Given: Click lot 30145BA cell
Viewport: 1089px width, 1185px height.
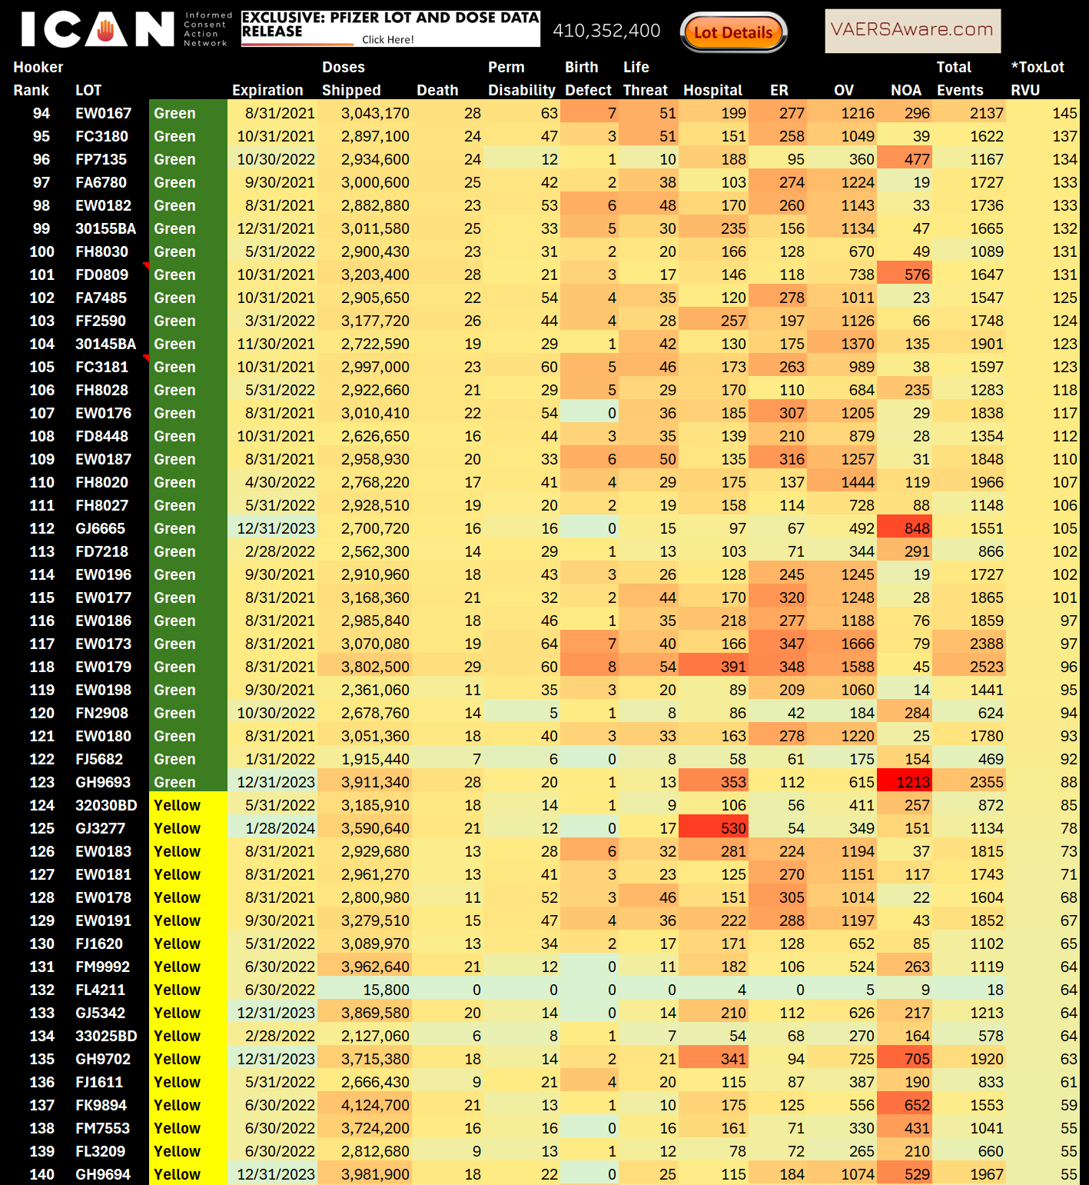Looking at the screenshot, I should [x=105, y=344].
